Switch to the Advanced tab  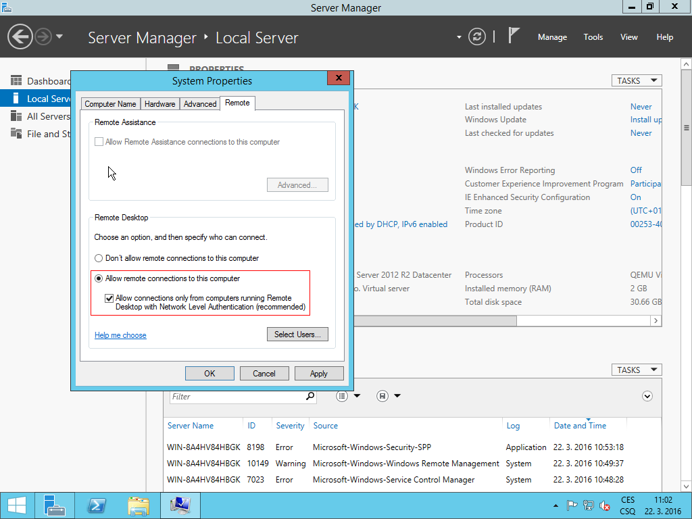pos(200,103)
